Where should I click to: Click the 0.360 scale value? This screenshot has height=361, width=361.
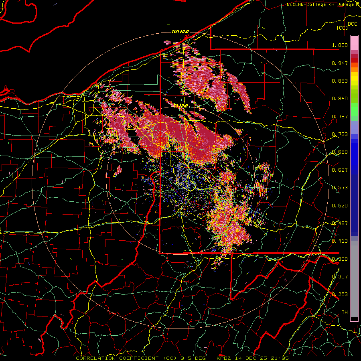[340, 259]
